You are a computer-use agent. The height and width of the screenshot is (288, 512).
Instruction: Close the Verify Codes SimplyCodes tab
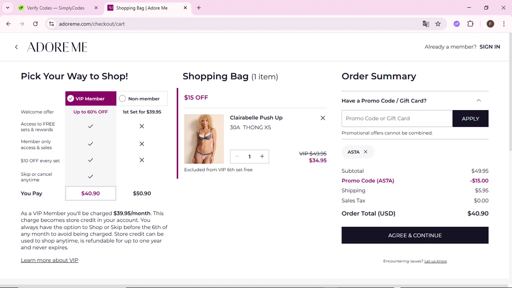pyautogui.click(x=96, y=8)
